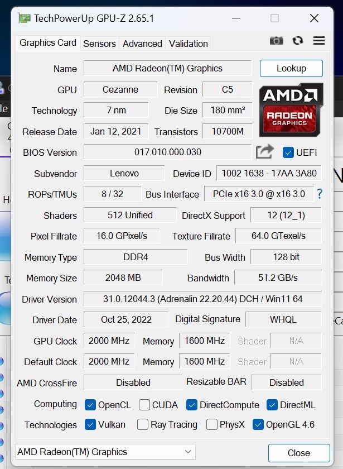Click the Bus Interface question mark

point(320,194)
